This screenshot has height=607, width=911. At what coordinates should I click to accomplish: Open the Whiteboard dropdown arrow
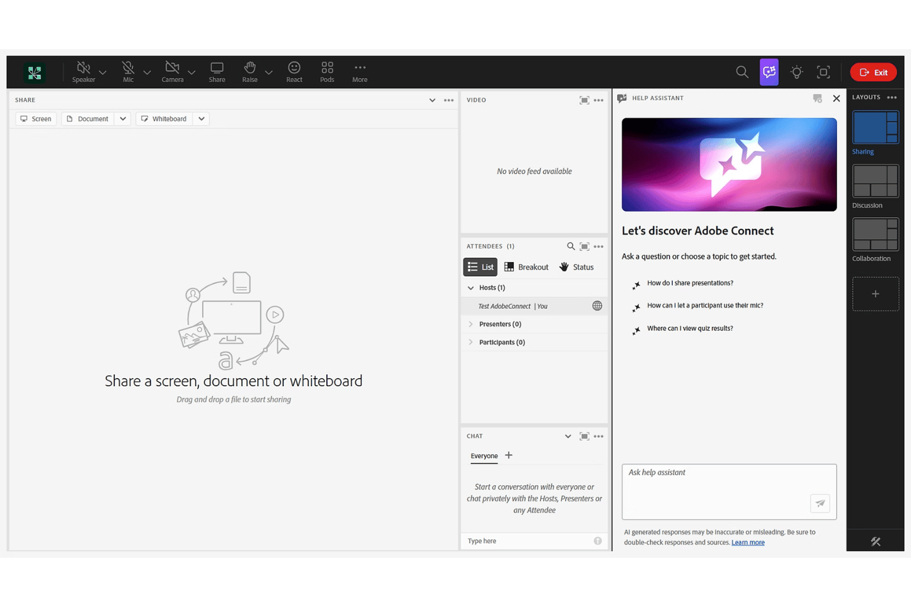coord(201,119)
